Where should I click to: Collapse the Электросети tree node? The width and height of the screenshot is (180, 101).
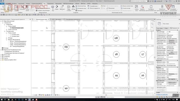click(3, 23)
